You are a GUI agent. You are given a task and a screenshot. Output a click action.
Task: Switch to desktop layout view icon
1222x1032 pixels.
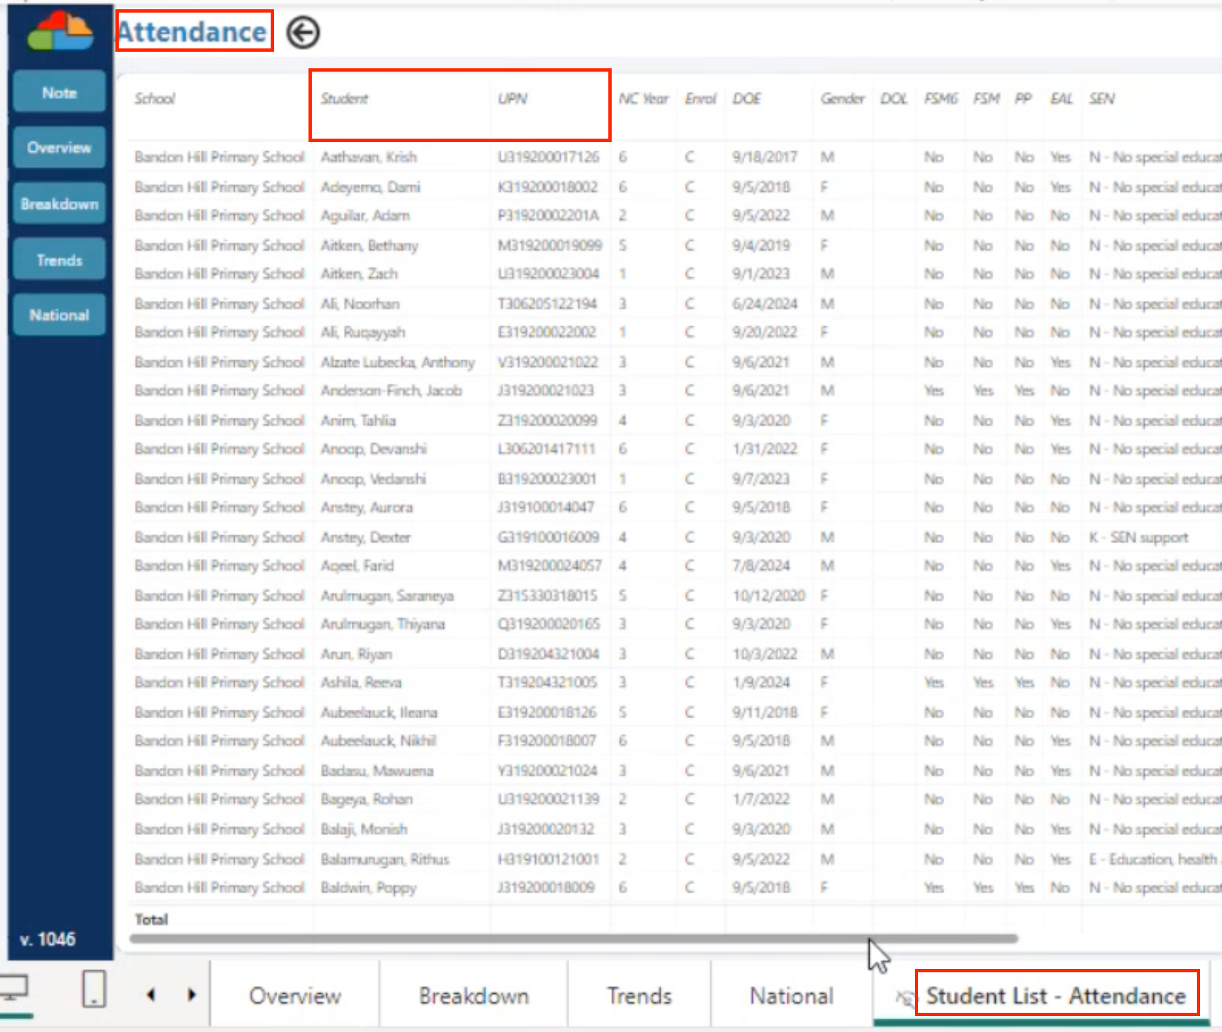(x=13, y=989)
